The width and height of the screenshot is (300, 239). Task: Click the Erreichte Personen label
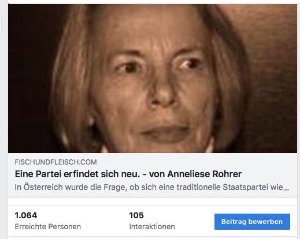point(48,226)
